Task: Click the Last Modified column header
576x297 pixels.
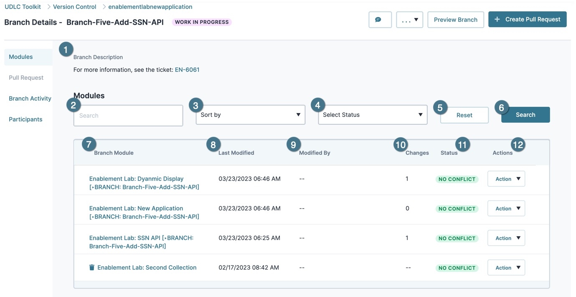Action: coord(236,153)
